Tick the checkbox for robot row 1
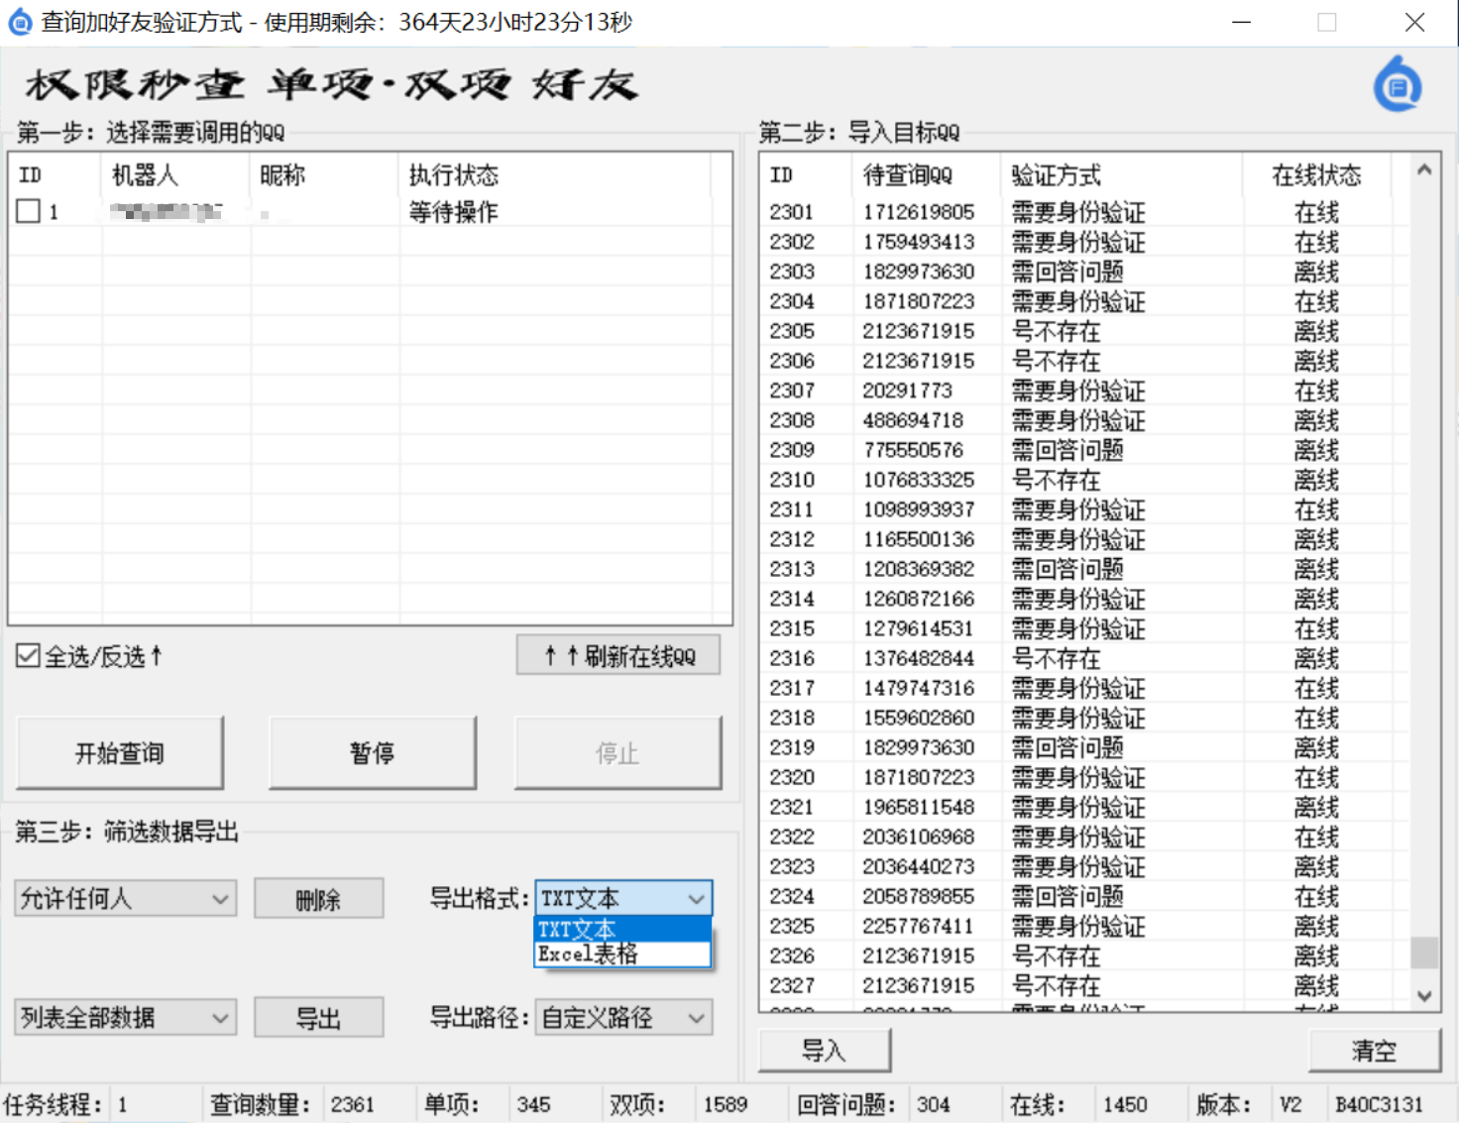 [29, 211]
